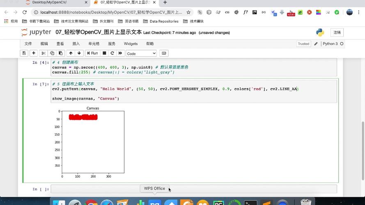The height and width of the screenshot is (205, 365).
Task: Open the 技术模块 bookmark folder
Action: 193,21
